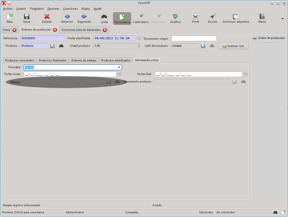The image size is (288, 217).
Task: Click the Fecha inicial input field
Action: (70, 74)
